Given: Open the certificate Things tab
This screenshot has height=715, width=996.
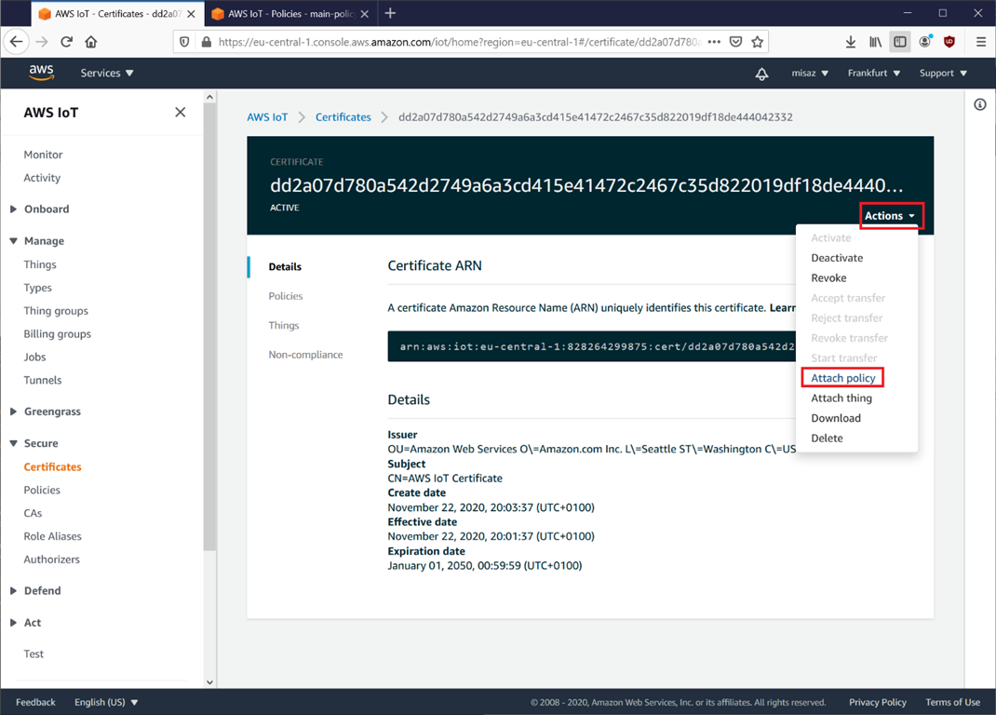Looking at the screenshot, I should point(283,325).
